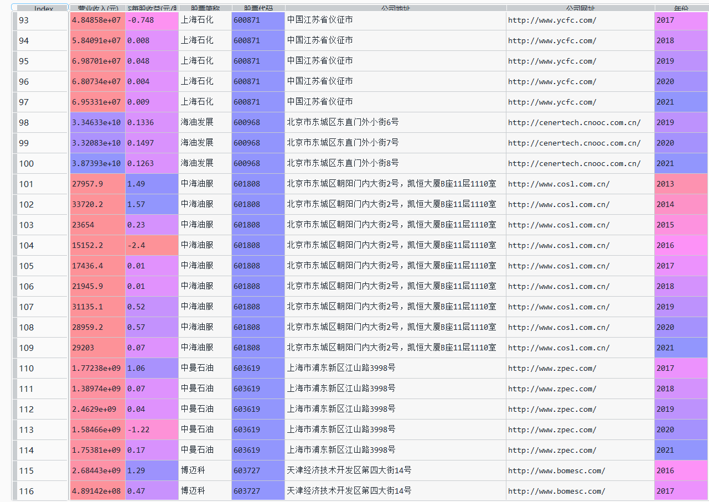Viewport: 709px width, 502px height.
Task: Click revenue value 33720.2
Action: point(97,204)
